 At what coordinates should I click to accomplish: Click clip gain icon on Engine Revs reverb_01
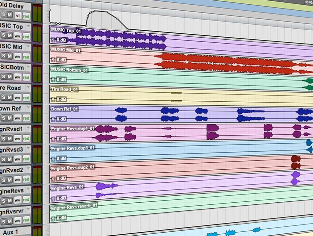(53, 218)
